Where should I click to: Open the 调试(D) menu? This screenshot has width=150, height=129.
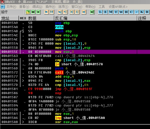click(37, 7)
